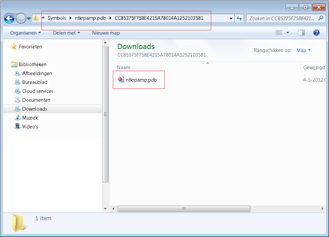Image resolution: width=329 pixels, height=237 pixels.
Task: Click the Favorieten star icon
Action: click(13, 47)
